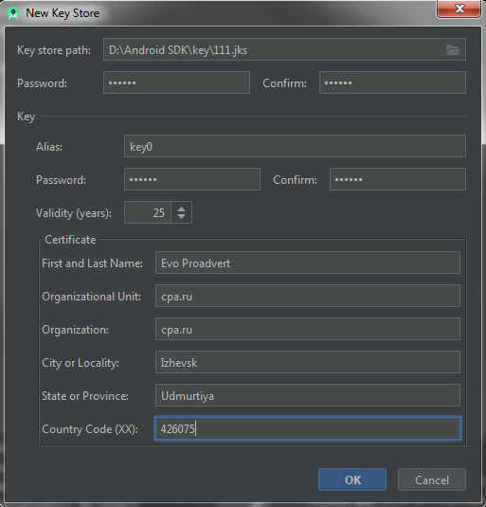This screenshot has width=486, height=507.
Task: Select the key store Confirm password field
Action: tap(392, 82)
